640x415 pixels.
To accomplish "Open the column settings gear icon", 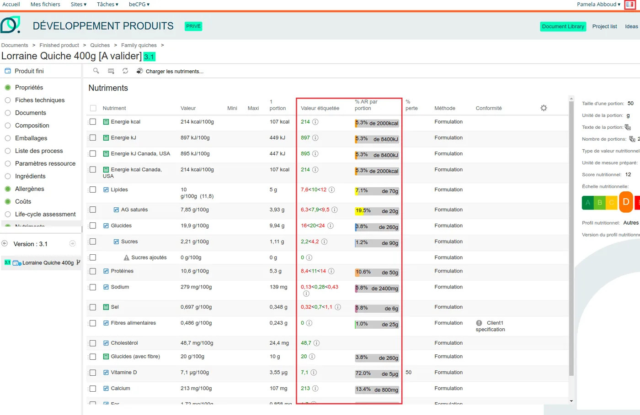I will click(544, 108).
